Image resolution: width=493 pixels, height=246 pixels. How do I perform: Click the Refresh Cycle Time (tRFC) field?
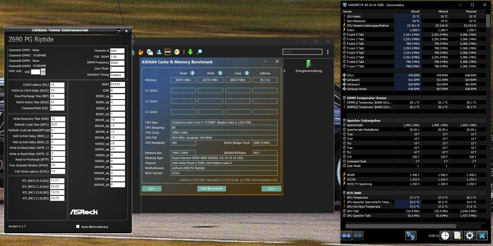[58, 125]
